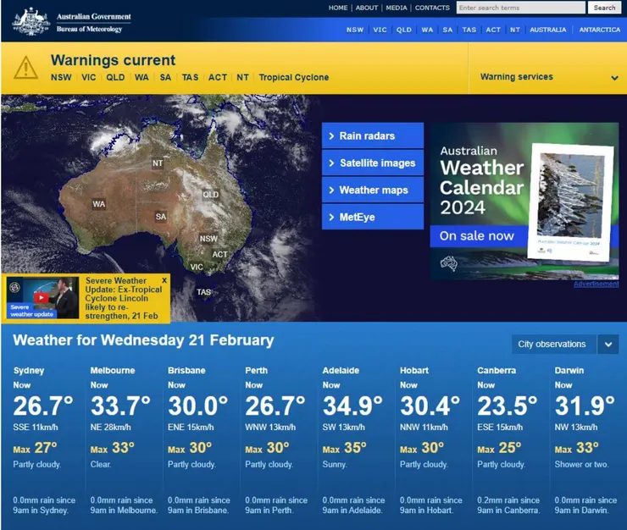Image resolution: width=627 pixels, height=530 pixels.
Task: Open the Hobart city forecast
Action: [x=414, y=371]
